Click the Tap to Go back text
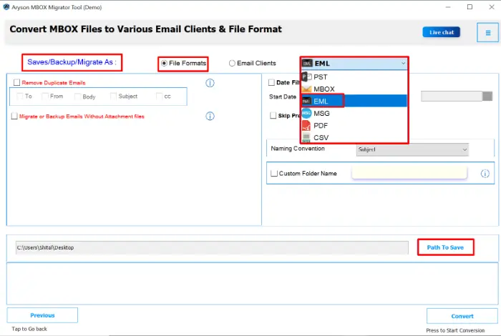 pos(29,329)
